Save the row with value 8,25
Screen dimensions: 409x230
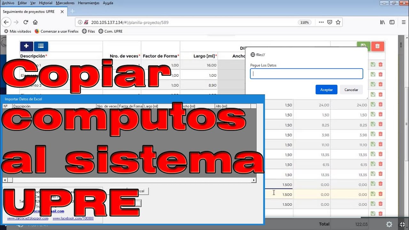tap(373, 125)
